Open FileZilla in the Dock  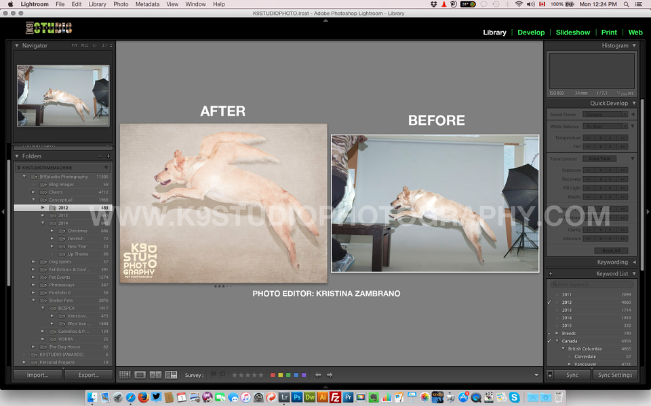pyautogui.click(x=336, y=397)
